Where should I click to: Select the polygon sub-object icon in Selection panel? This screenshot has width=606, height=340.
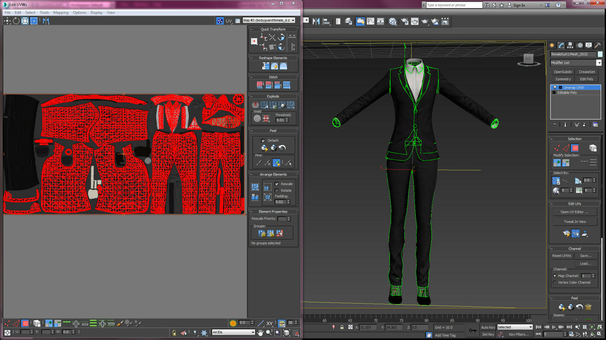[x=575, y=148]
